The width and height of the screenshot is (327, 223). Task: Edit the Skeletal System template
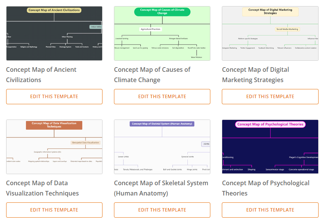162,210
